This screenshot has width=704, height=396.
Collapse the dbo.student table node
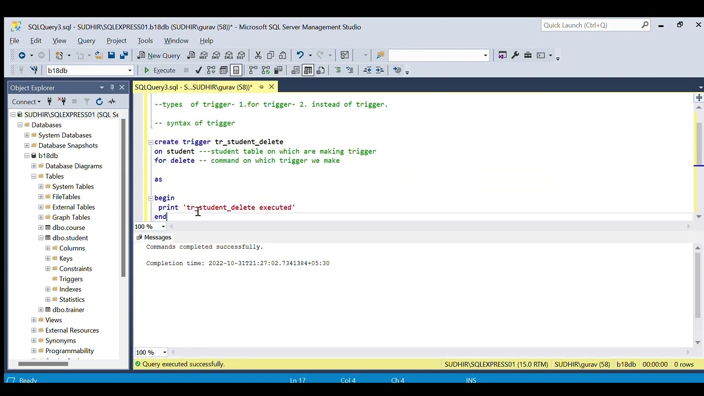tap(41, 238)
